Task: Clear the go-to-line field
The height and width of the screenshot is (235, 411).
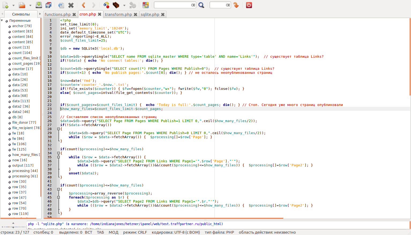Action: (228, 5)
